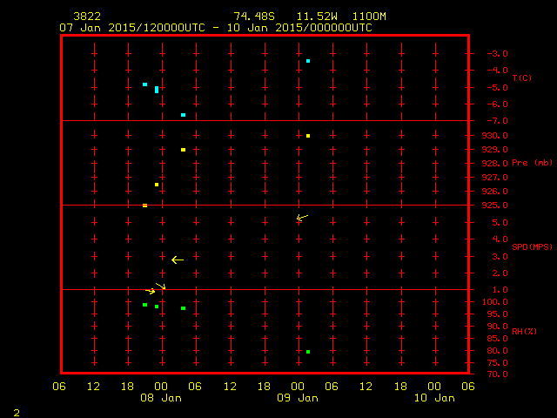557x418 pixels.
Task: Click the 09 Jan date label
Action: 298,398
